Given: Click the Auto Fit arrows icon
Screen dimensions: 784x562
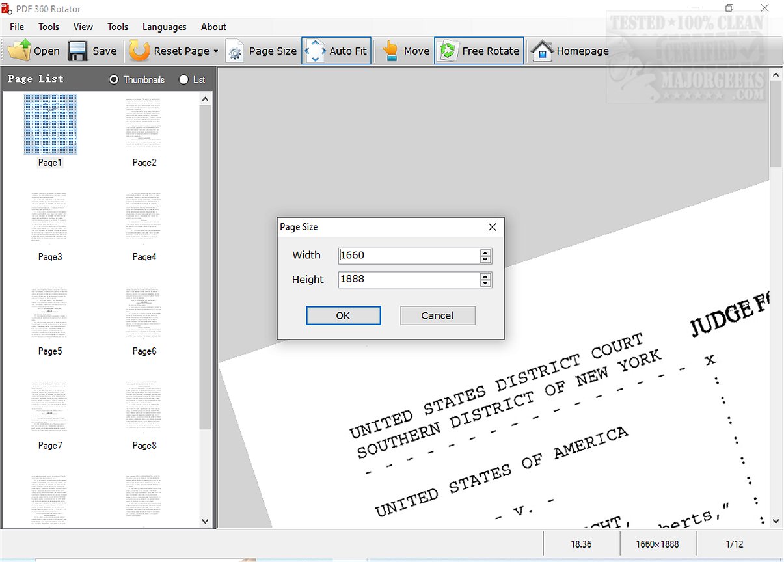Looking at the screenshot, I should coord(315,51).
